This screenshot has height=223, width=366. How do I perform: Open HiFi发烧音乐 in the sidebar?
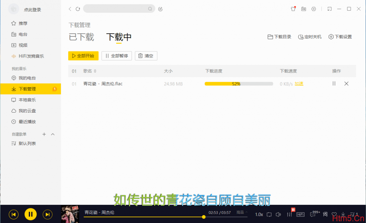point(31,56)
